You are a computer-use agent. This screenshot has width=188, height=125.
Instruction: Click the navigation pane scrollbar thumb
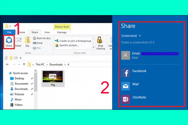(36, 82)
